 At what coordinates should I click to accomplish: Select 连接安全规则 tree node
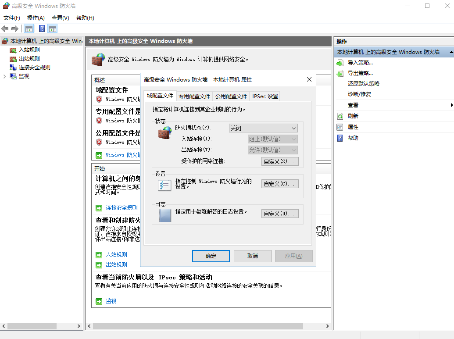click(34, 68)
